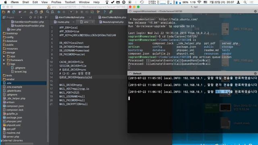258x145 pixels.
Task: Select laravel.log in project tree
Action: (19, 72)
